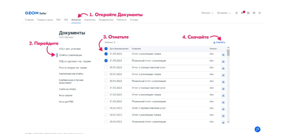Expand the Продавец dropdown

coord(224,13)
